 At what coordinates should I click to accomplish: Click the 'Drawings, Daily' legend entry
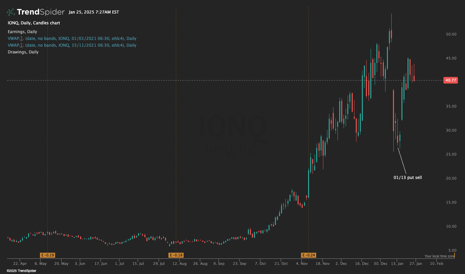click(x=23, y=52)
